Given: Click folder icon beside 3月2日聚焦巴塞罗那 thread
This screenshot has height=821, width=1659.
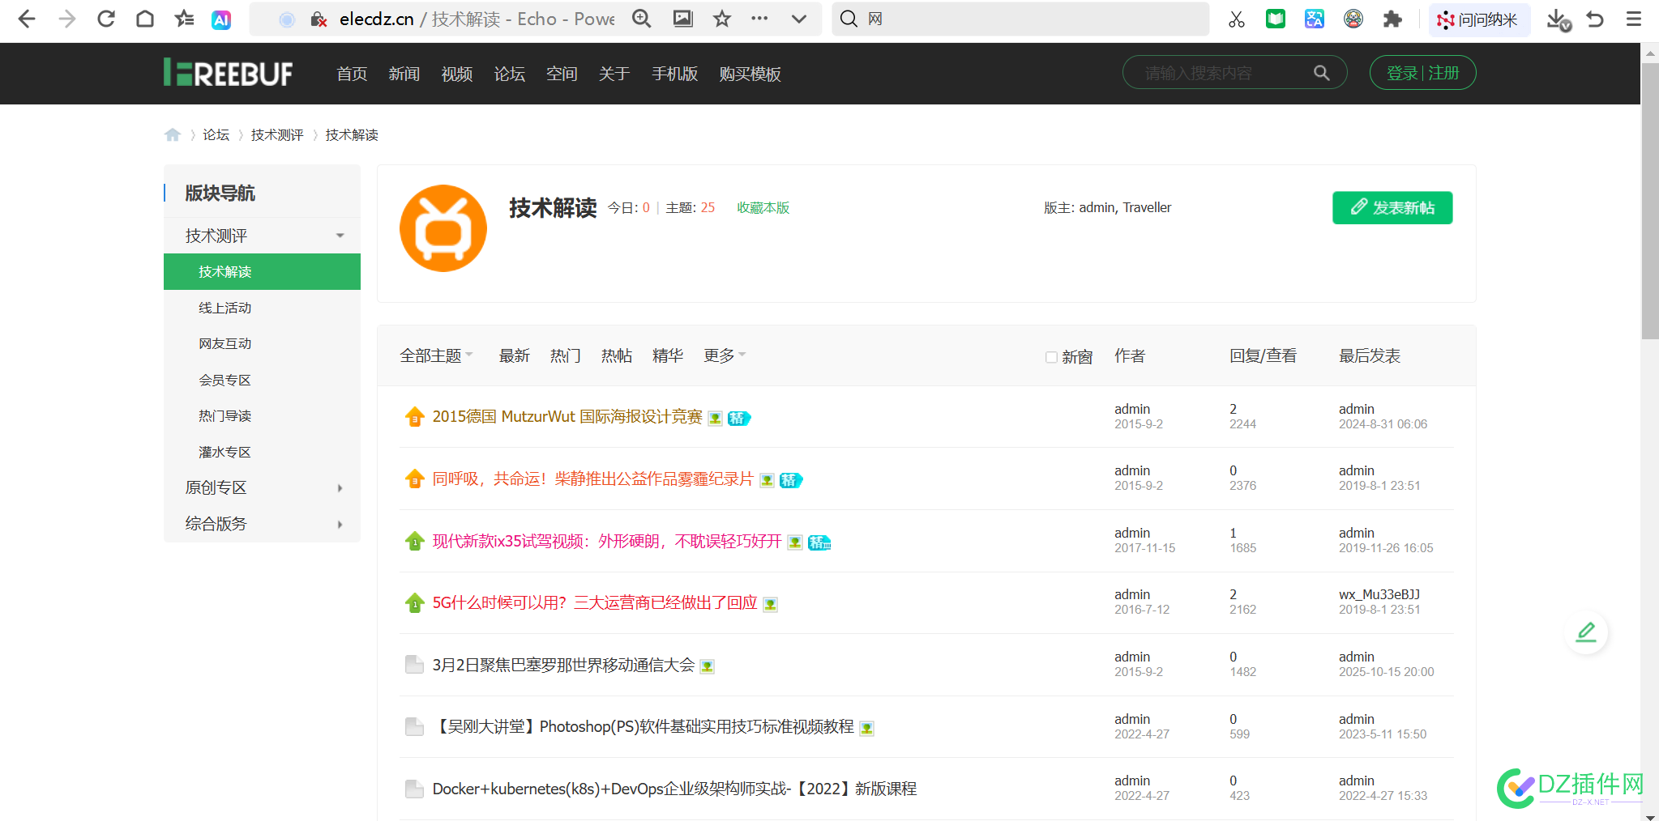Looking at the screenshot, I should 414,665.
